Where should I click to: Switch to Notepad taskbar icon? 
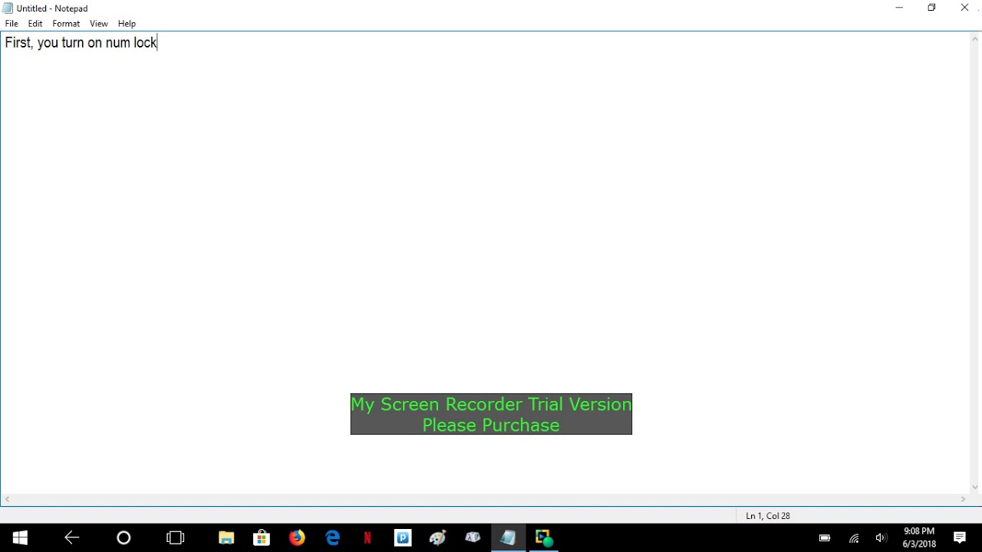point(508,538)
